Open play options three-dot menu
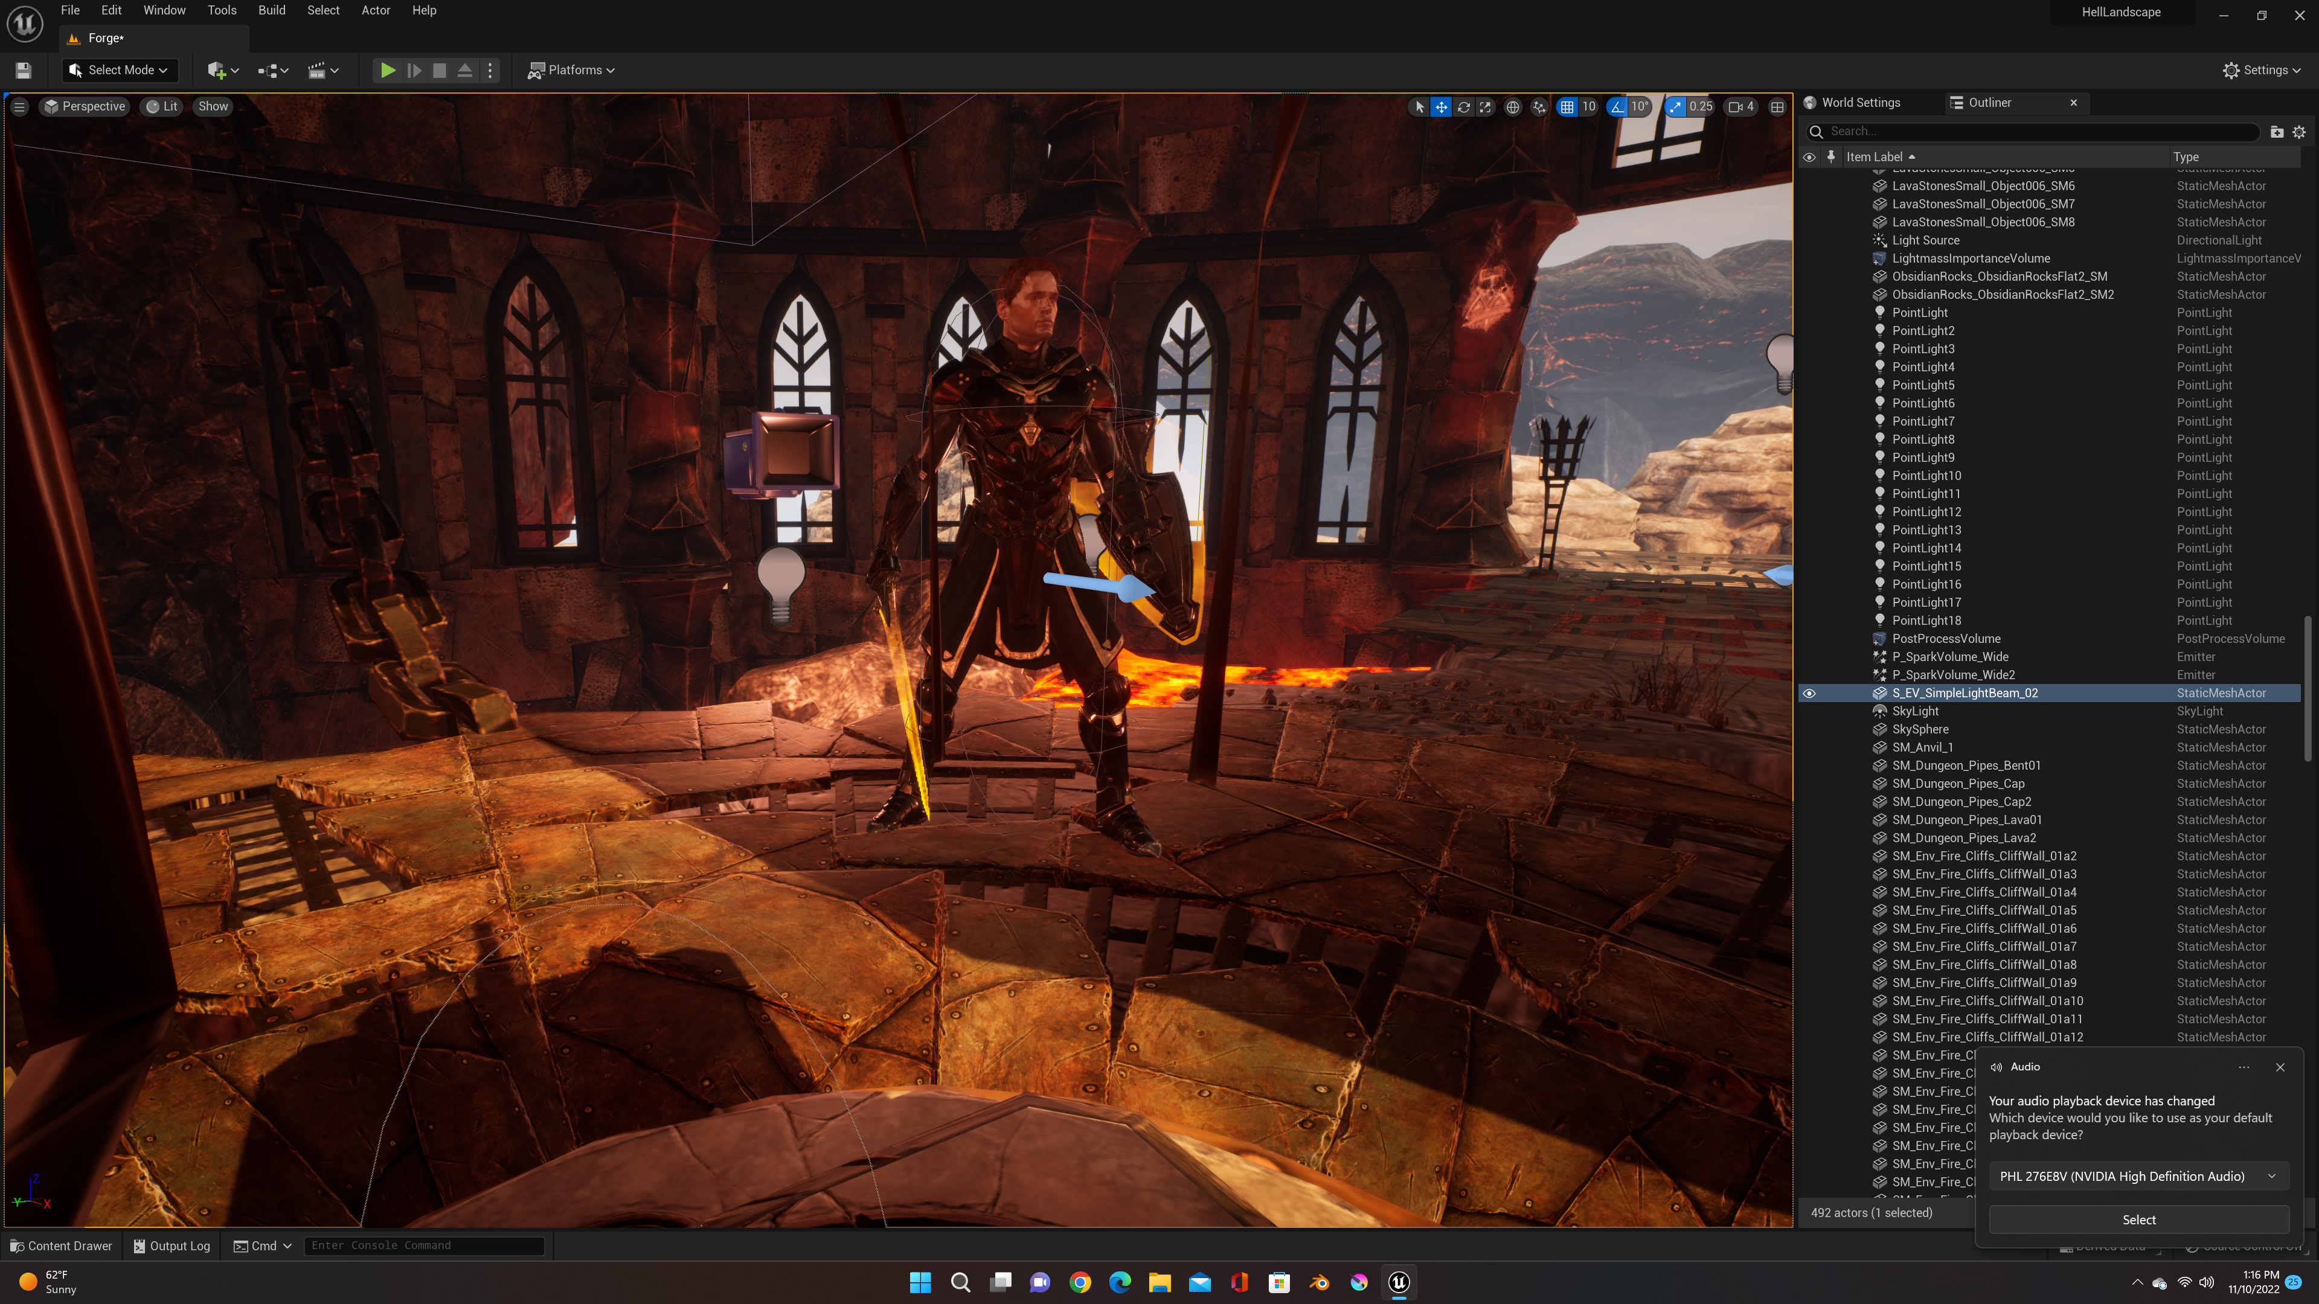2319x1304 pixels. [490, 70]
